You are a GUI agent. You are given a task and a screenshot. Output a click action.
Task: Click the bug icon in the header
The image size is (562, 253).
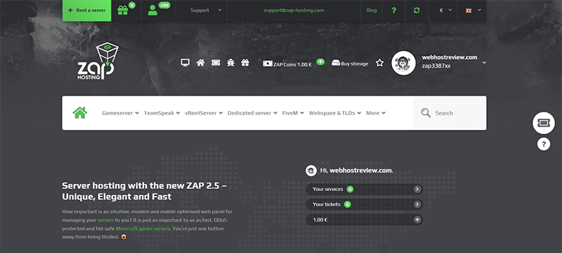(x=230, y=63)
